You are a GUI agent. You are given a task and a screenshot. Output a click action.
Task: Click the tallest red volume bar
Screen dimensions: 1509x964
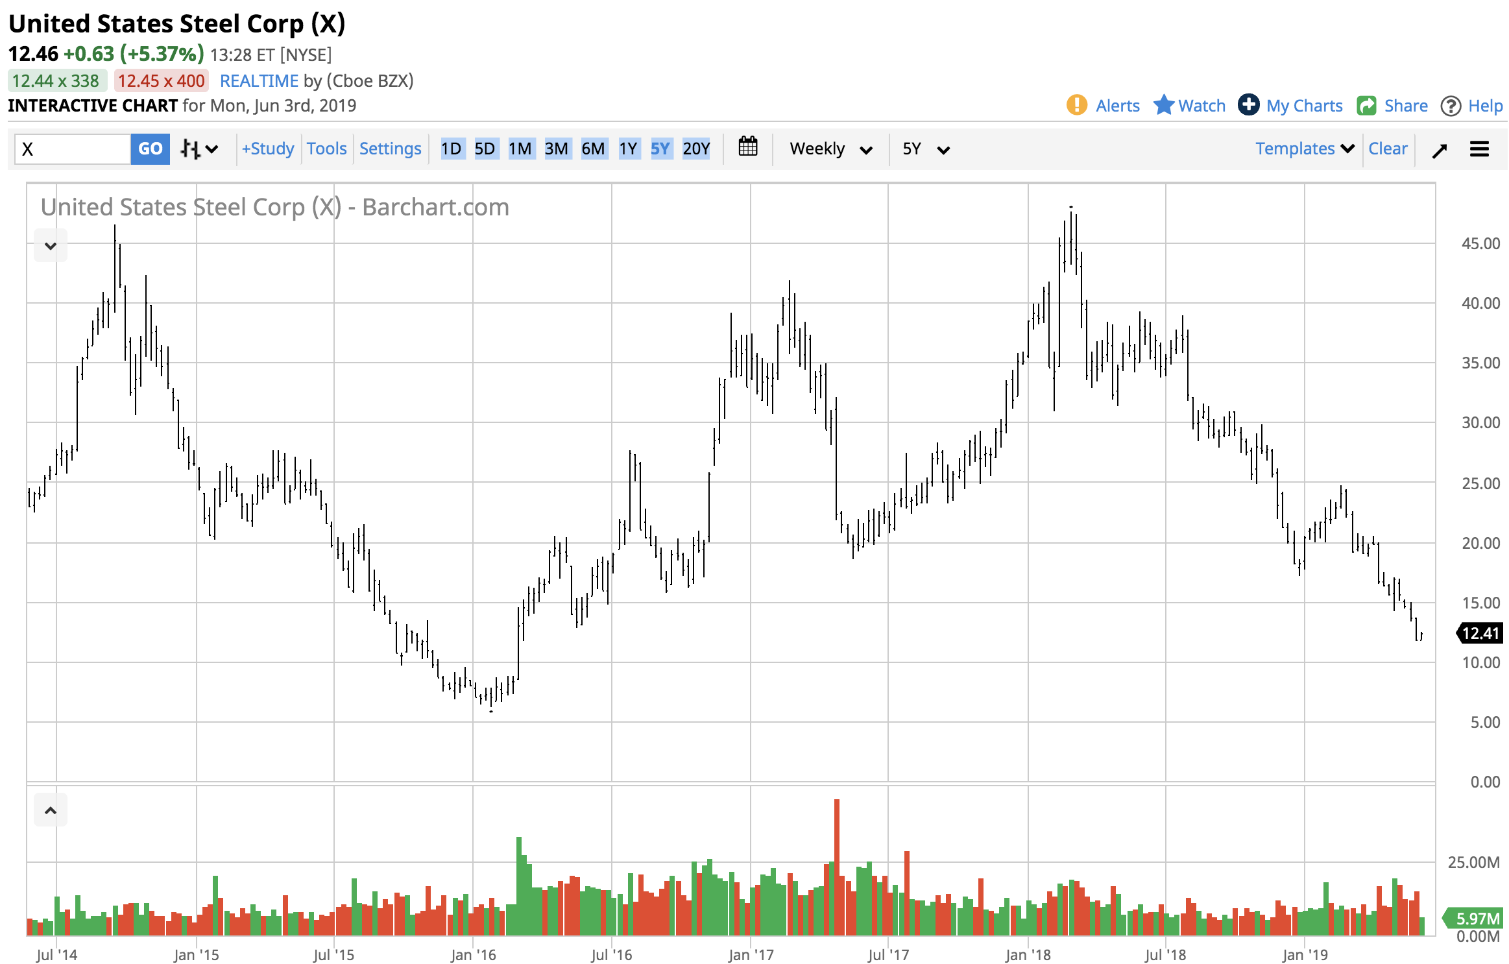click(x=837, y=867)
